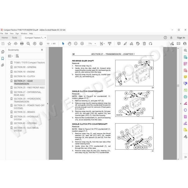
Task: Open the Window menu
Action: coord(24,34)
